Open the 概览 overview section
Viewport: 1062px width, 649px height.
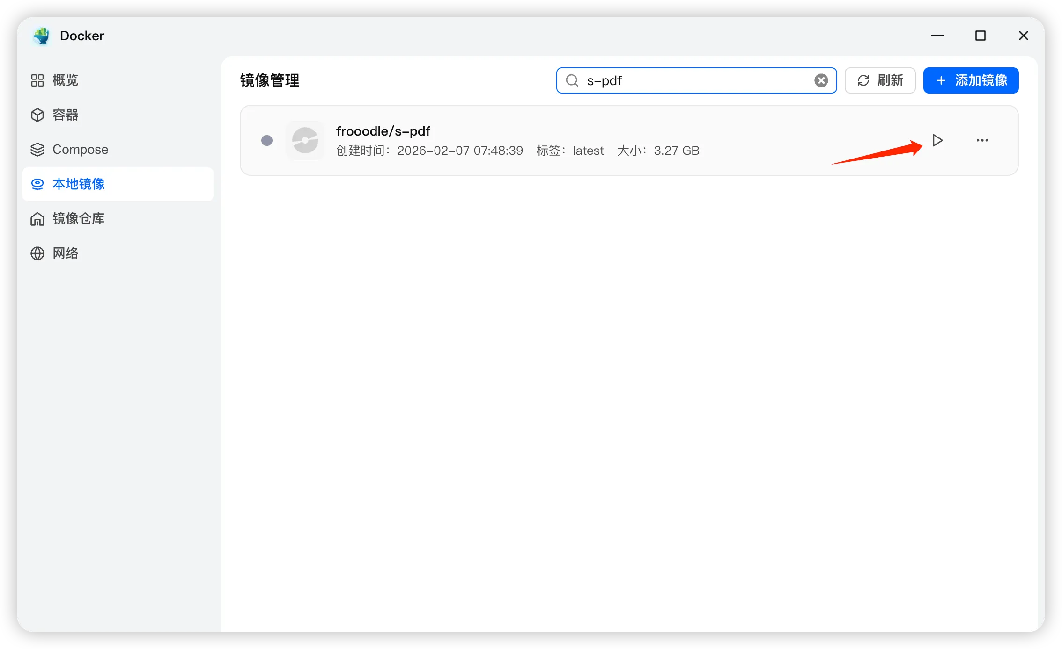point(118,80)
